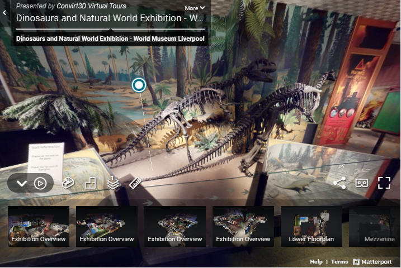Activate the measurement ruler tool
401x268 pixels.
[135, 183]
